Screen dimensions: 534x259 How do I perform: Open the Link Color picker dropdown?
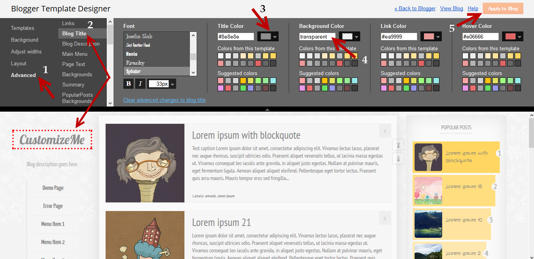point(431,37)
